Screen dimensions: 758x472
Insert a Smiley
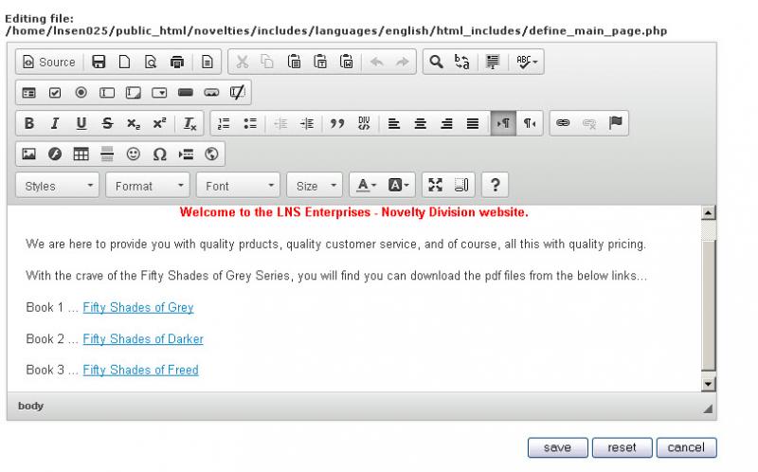tap(134, 154)
